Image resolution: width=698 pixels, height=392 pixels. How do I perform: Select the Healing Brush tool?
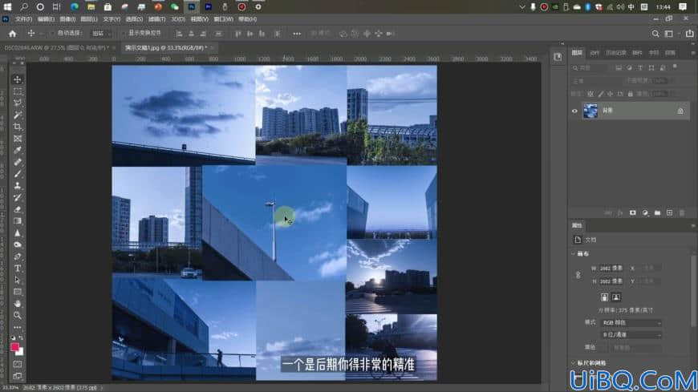(18, 163)
